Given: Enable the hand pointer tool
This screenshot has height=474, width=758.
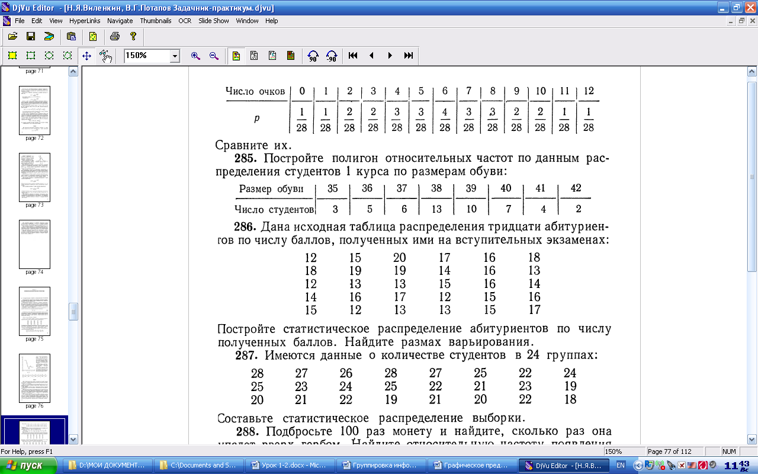Looking at the screenshot, I should click(105, 56).
